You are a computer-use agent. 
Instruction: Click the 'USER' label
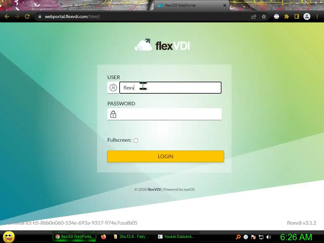[114, 77]
